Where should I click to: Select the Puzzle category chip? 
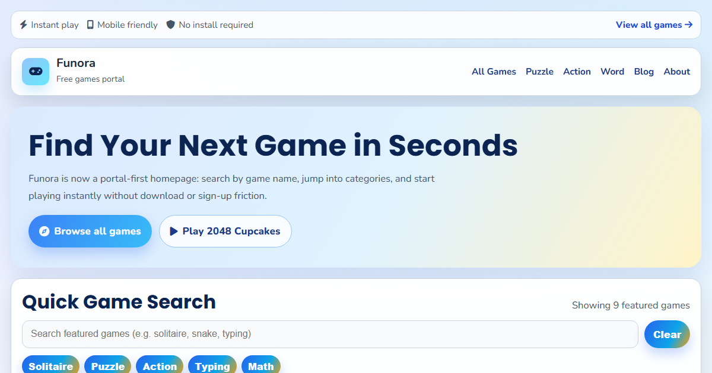click(x=107, y=365)
